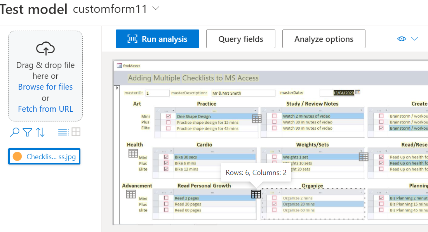Toggle checkbox for Read 60 pages
The image size is (428, 232).
tap(166, 209)
